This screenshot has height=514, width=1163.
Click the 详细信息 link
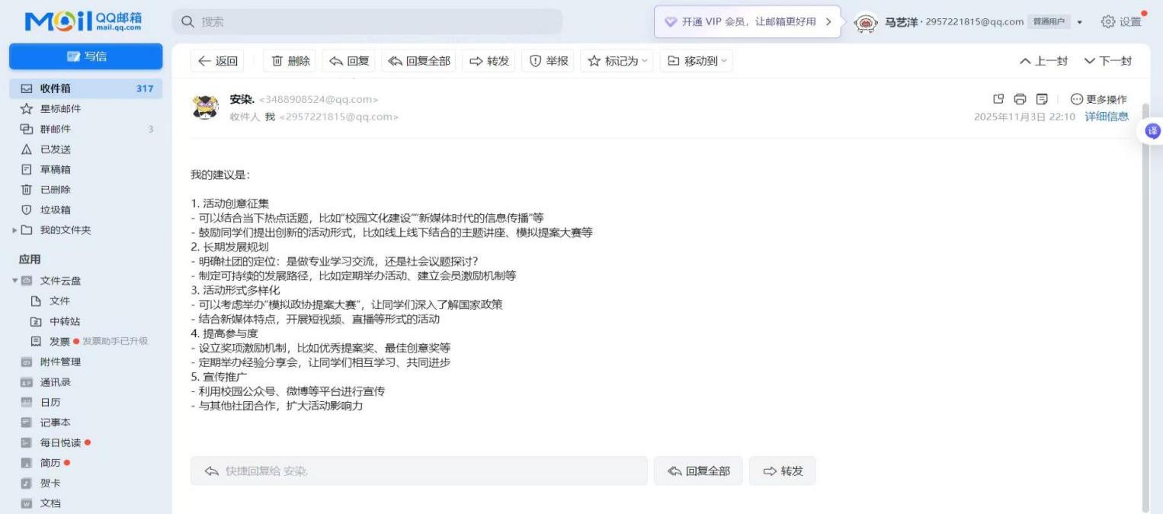point(1107,117)
